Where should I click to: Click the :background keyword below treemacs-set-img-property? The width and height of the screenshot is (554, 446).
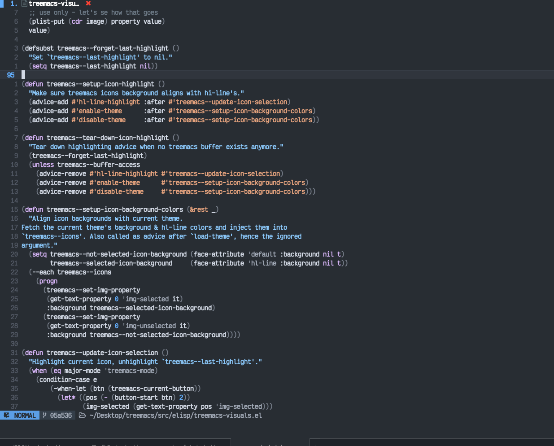click(x=67, y=308)
